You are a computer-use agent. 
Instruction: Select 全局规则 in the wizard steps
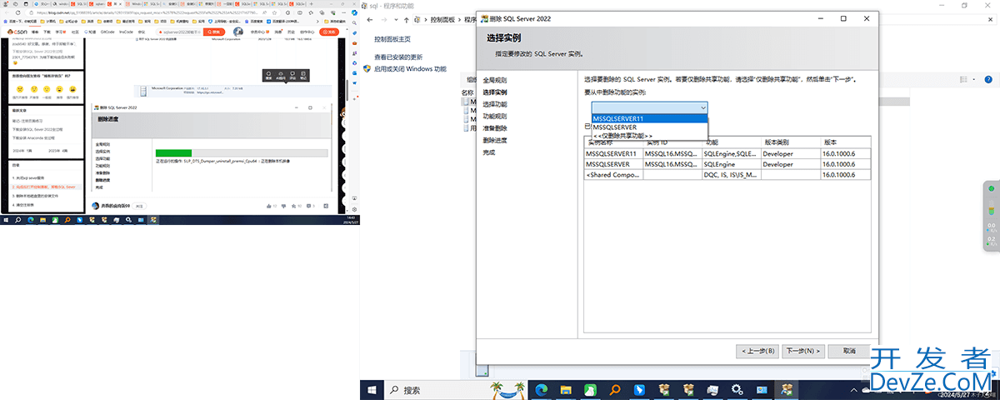(x=495, y=80)
